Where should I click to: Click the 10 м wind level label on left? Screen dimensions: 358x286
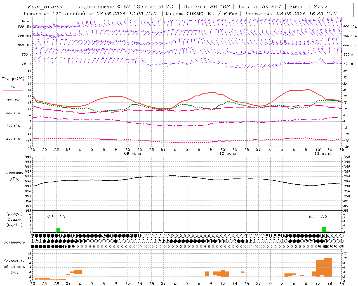point(27,64)
